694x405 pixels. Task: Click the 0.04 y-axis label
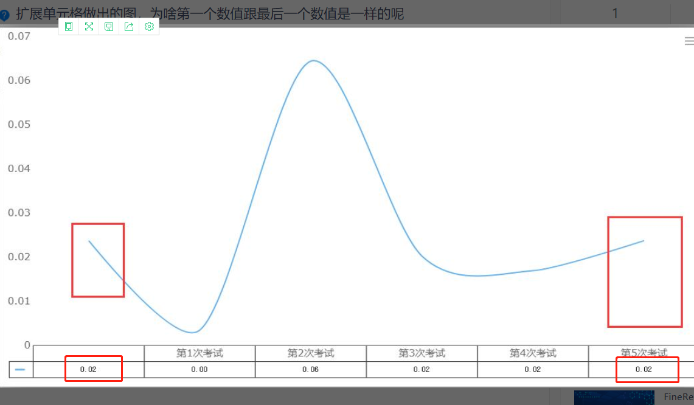(19, 168)
